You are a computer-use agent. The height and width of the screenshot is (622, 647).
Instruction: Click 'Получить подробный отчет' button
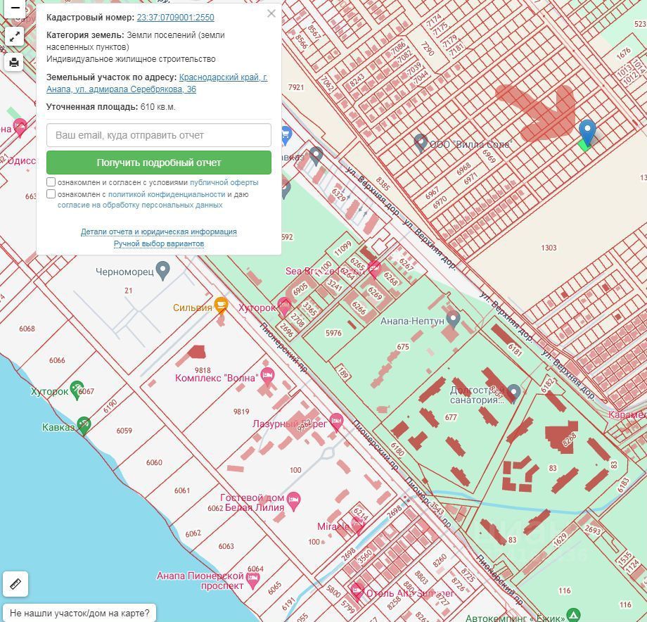[x=159, y=163]
